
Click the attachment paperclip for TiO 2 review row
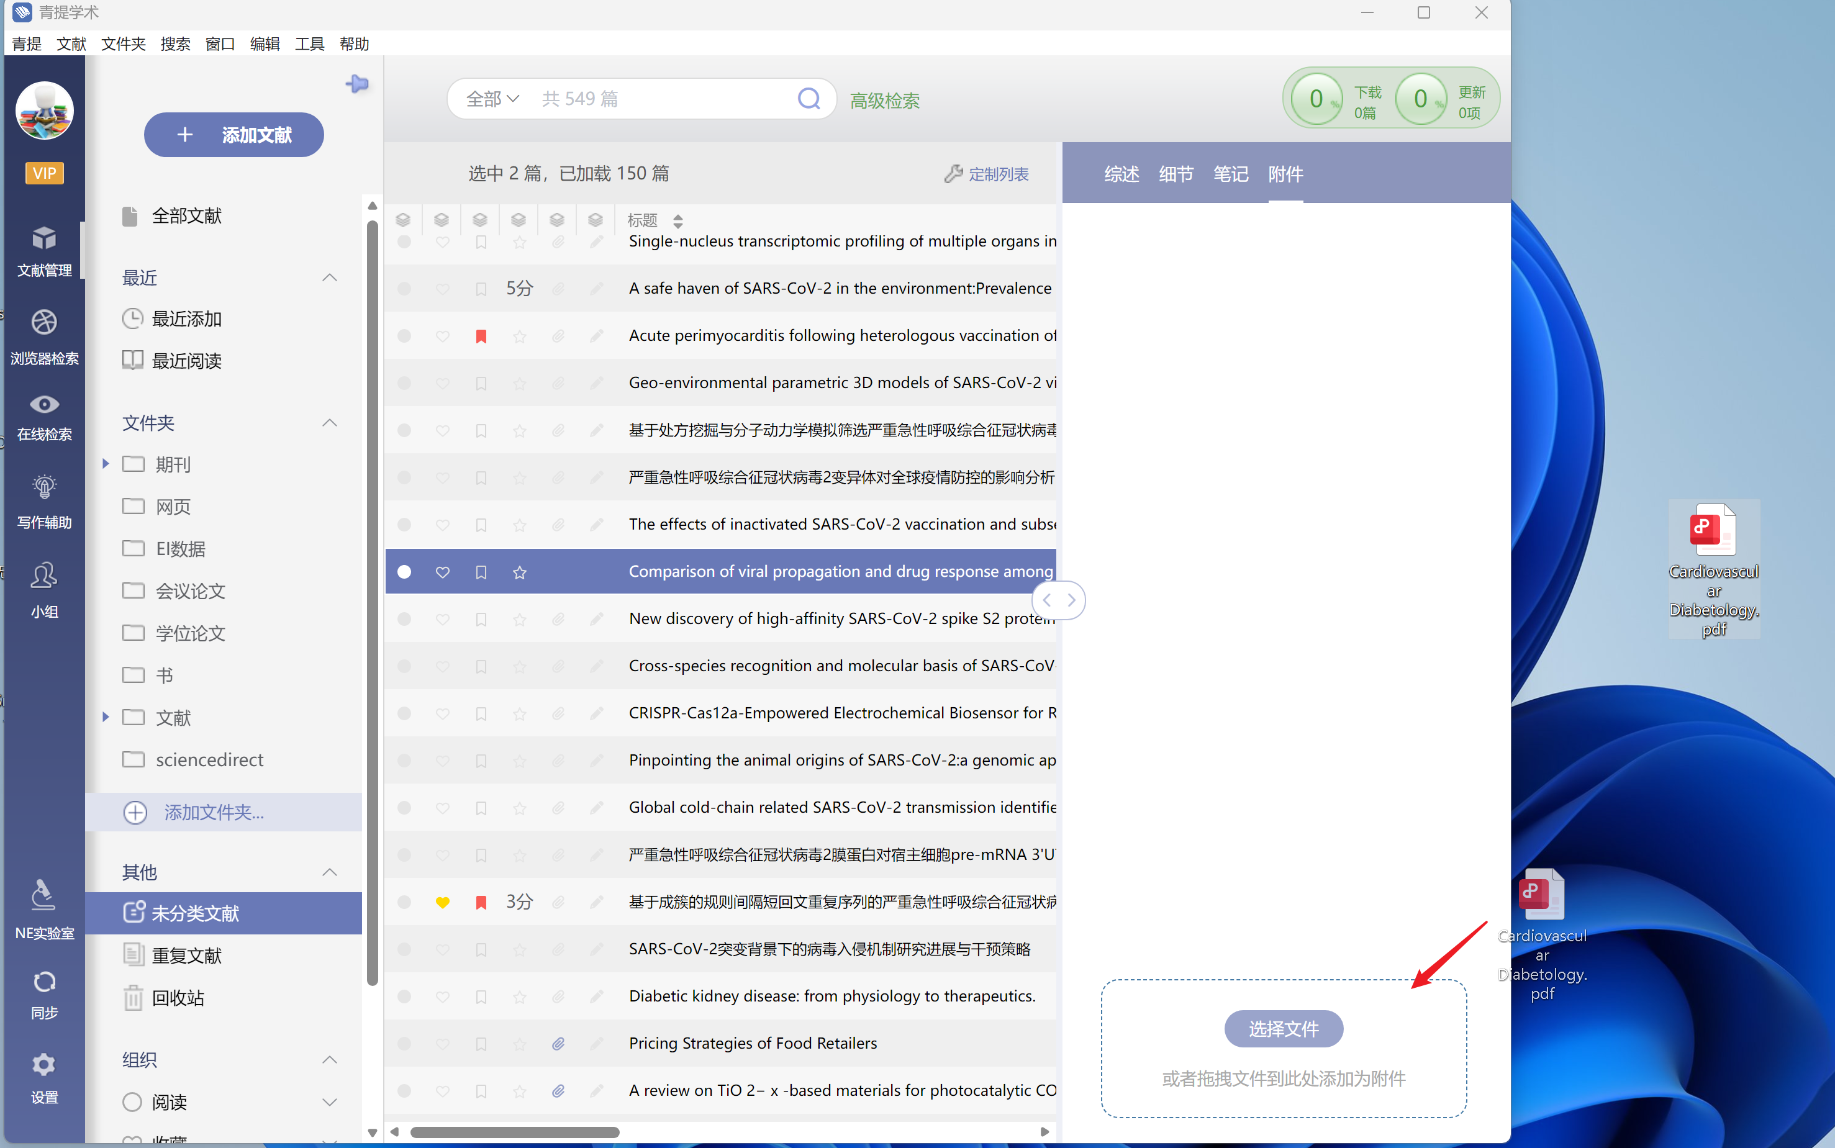[558, 1091]
